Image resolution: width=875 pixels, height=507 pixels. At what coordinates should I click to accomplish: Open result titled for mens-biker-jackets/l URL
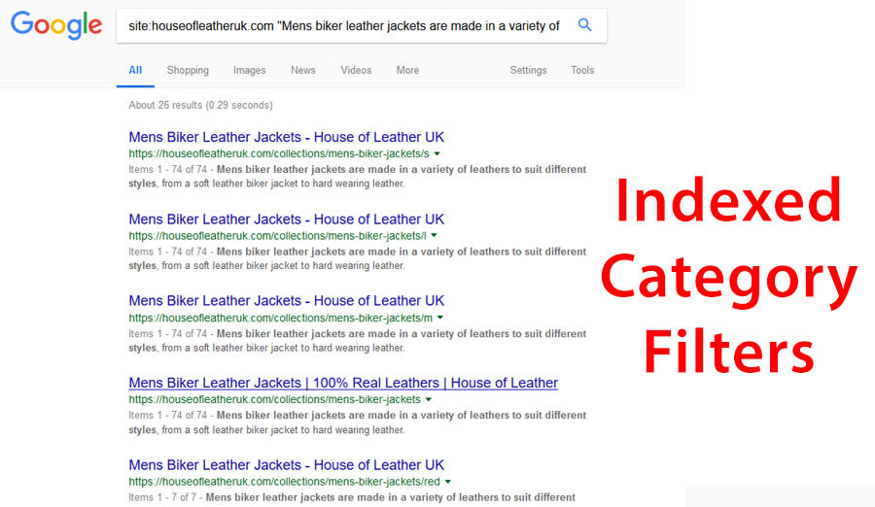[x=286, y=219]
